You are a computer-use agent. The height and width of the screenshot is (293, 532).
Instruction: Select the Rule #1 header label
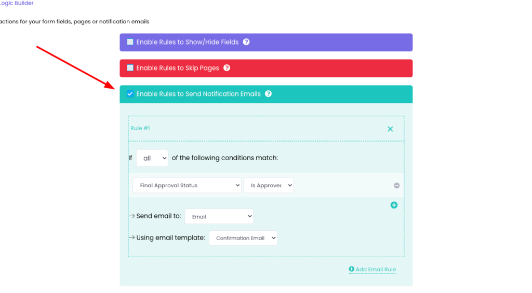140,128
